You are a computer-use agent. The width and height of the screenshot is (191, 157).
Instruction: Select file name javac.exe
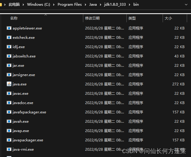(21, 94)
